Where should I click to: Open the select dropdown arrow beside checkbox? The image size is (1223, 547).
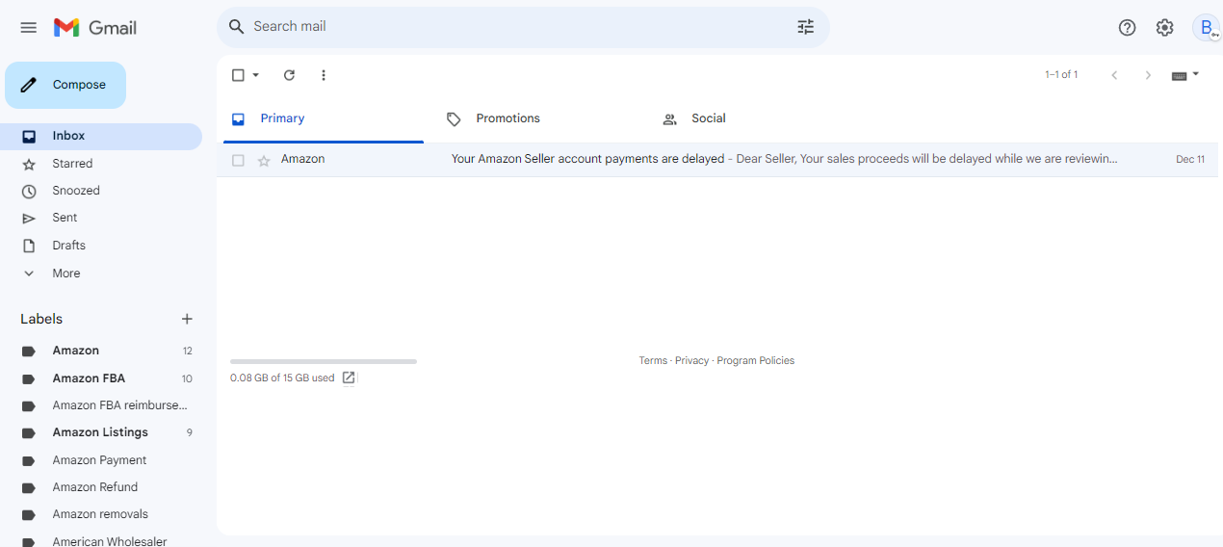pyautogui.click(x=255, y=75)
